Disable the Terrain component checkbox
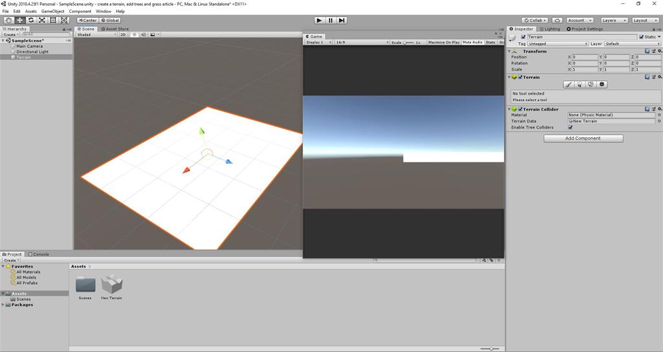Viewport: 663px width, 352px height. pos(521,78)
